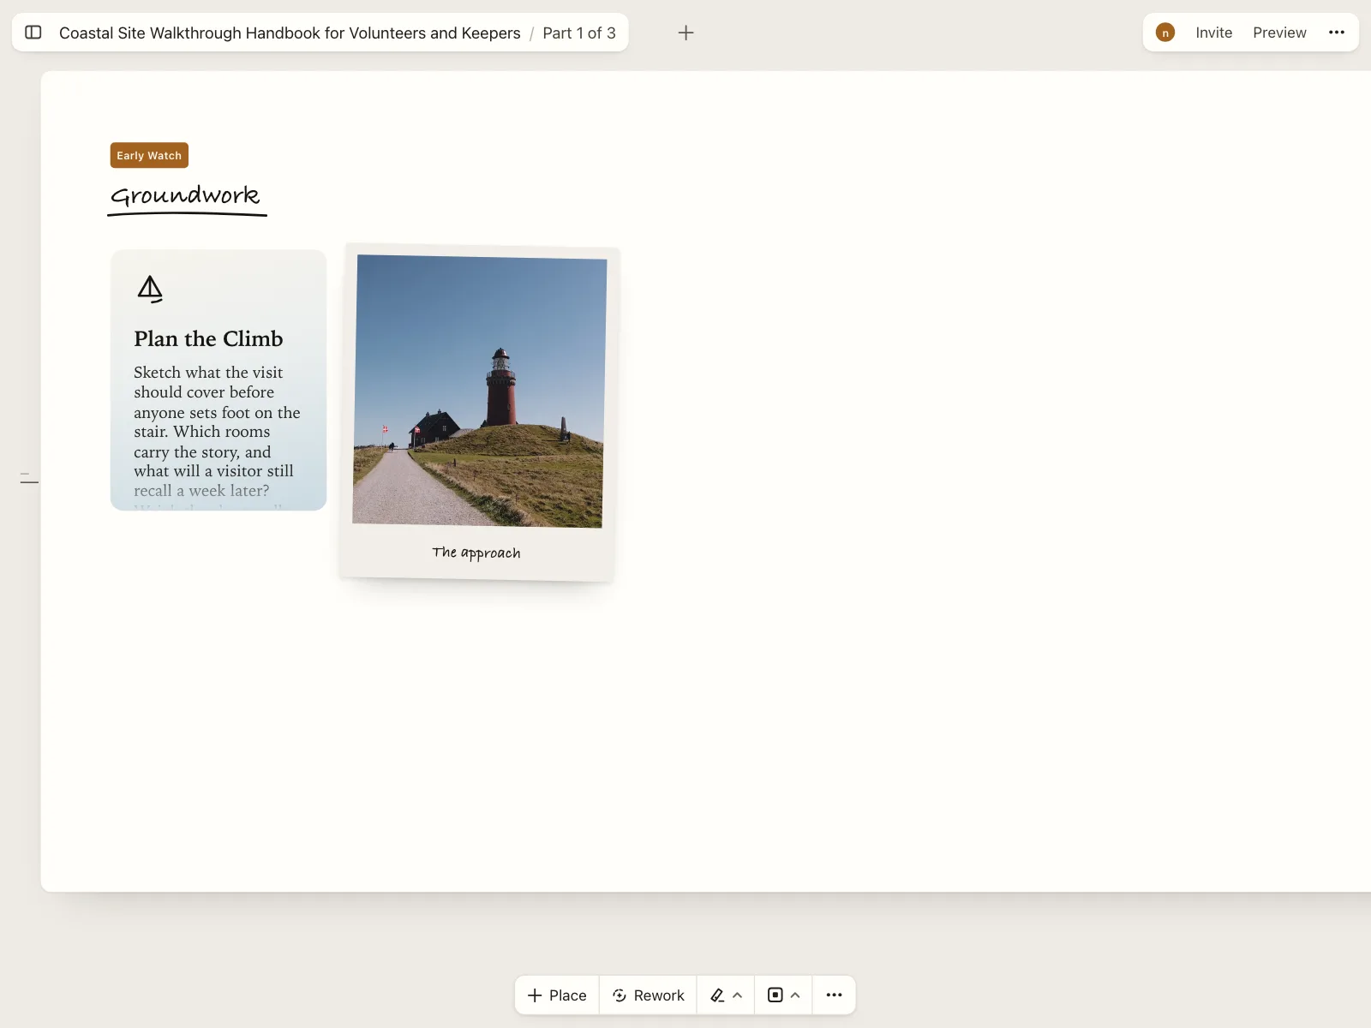The width and height of the screenshot is (1371, 1028).
Task: Click the Place button in bottom toolbar
Action: point(557,995)
